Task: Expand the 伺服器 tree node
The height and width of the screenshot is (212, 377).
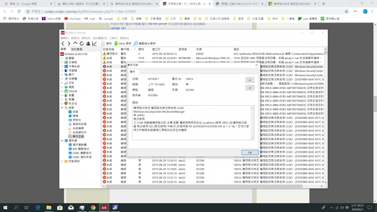Action: tap(62, 71)
